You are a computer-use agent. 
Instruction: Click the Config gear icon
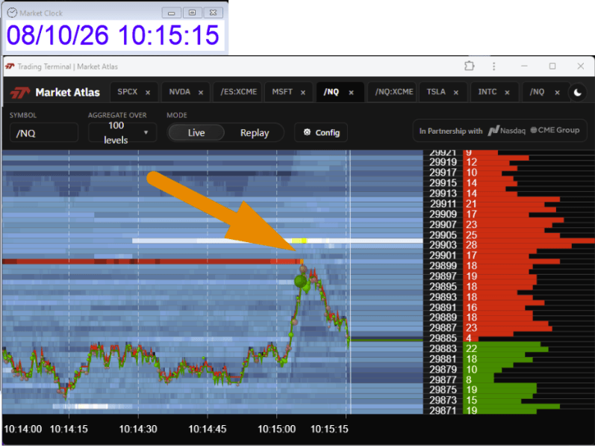(x=307, y=132)
